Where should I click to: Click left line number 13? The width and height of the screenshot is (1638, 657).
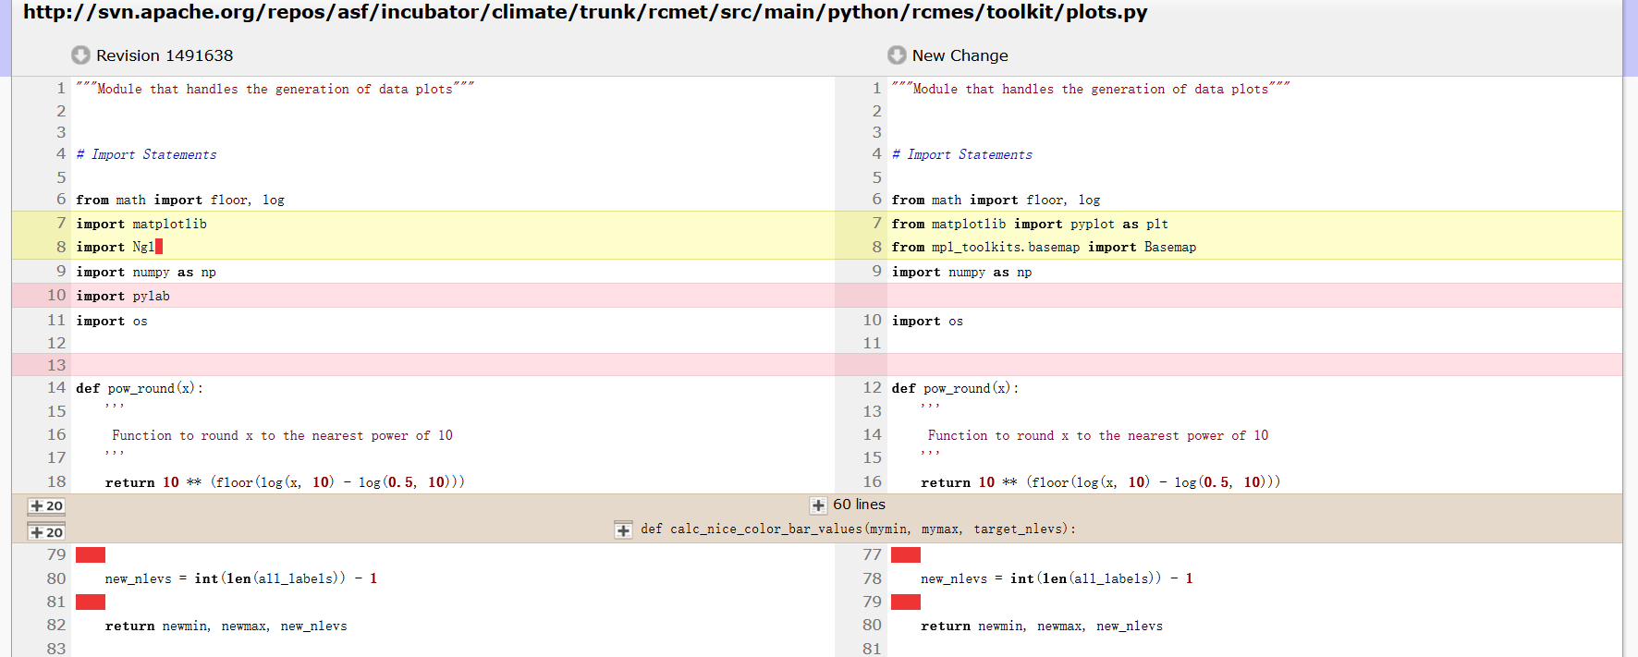56,365
